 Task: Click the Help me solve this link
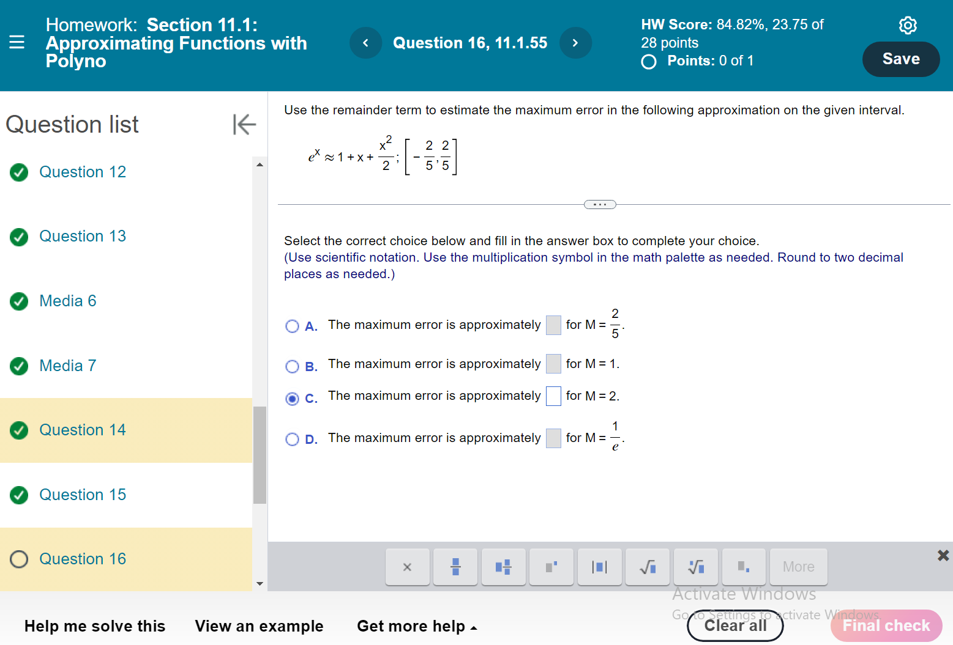point(95,626)
